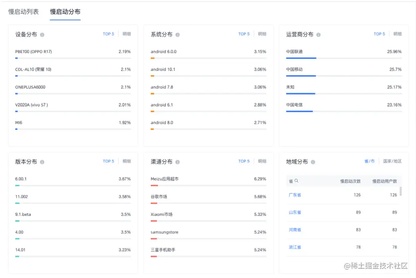Click the 中国联通 progress bar

pyautogui.click(x=344, y=58)
